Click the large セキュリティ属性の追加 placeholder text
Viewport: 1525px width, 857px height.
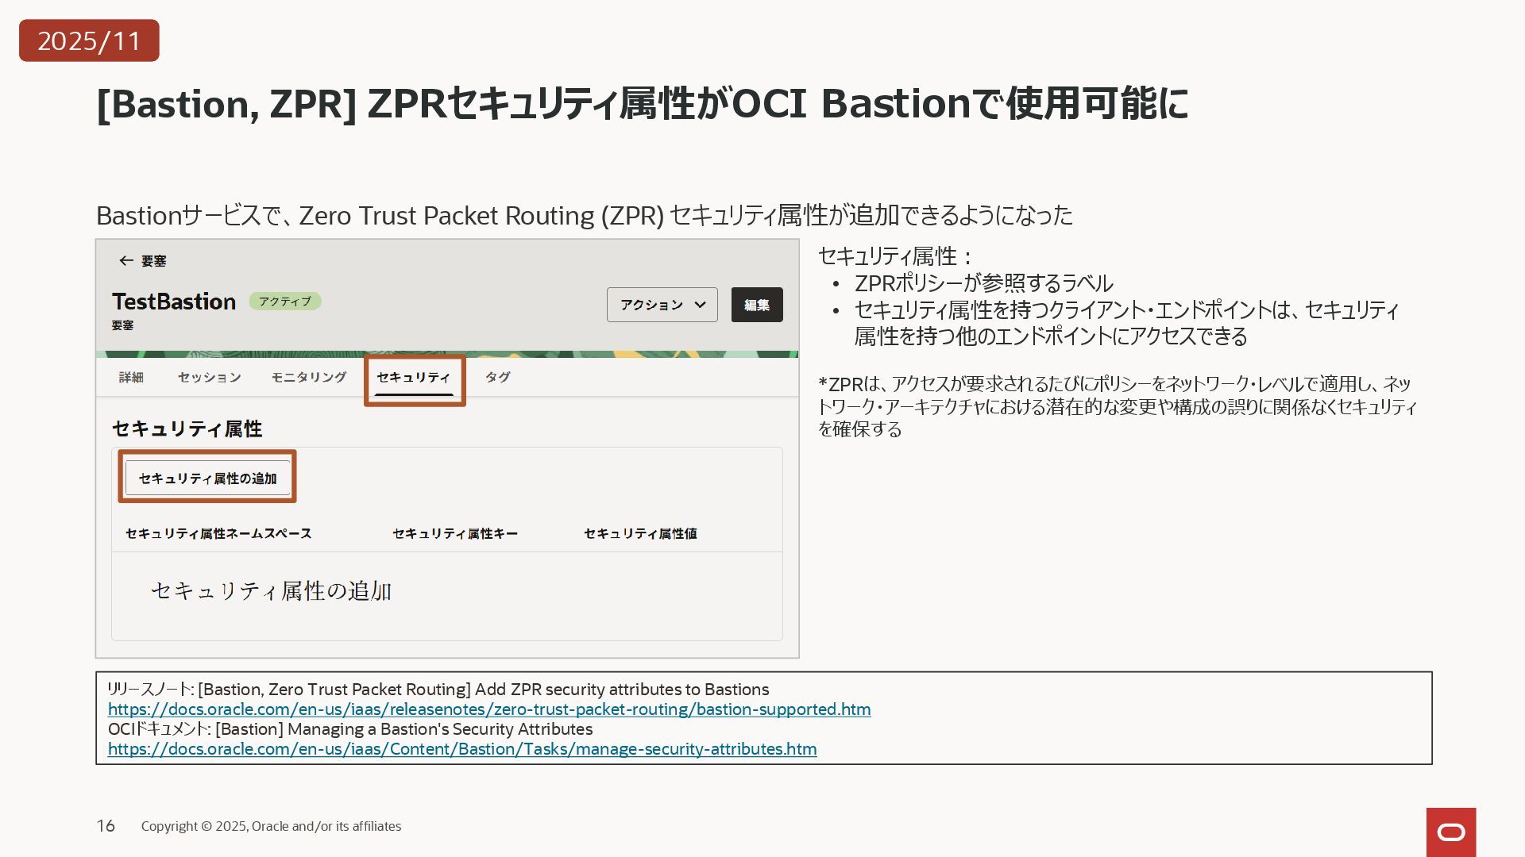(x=271, y=591)
